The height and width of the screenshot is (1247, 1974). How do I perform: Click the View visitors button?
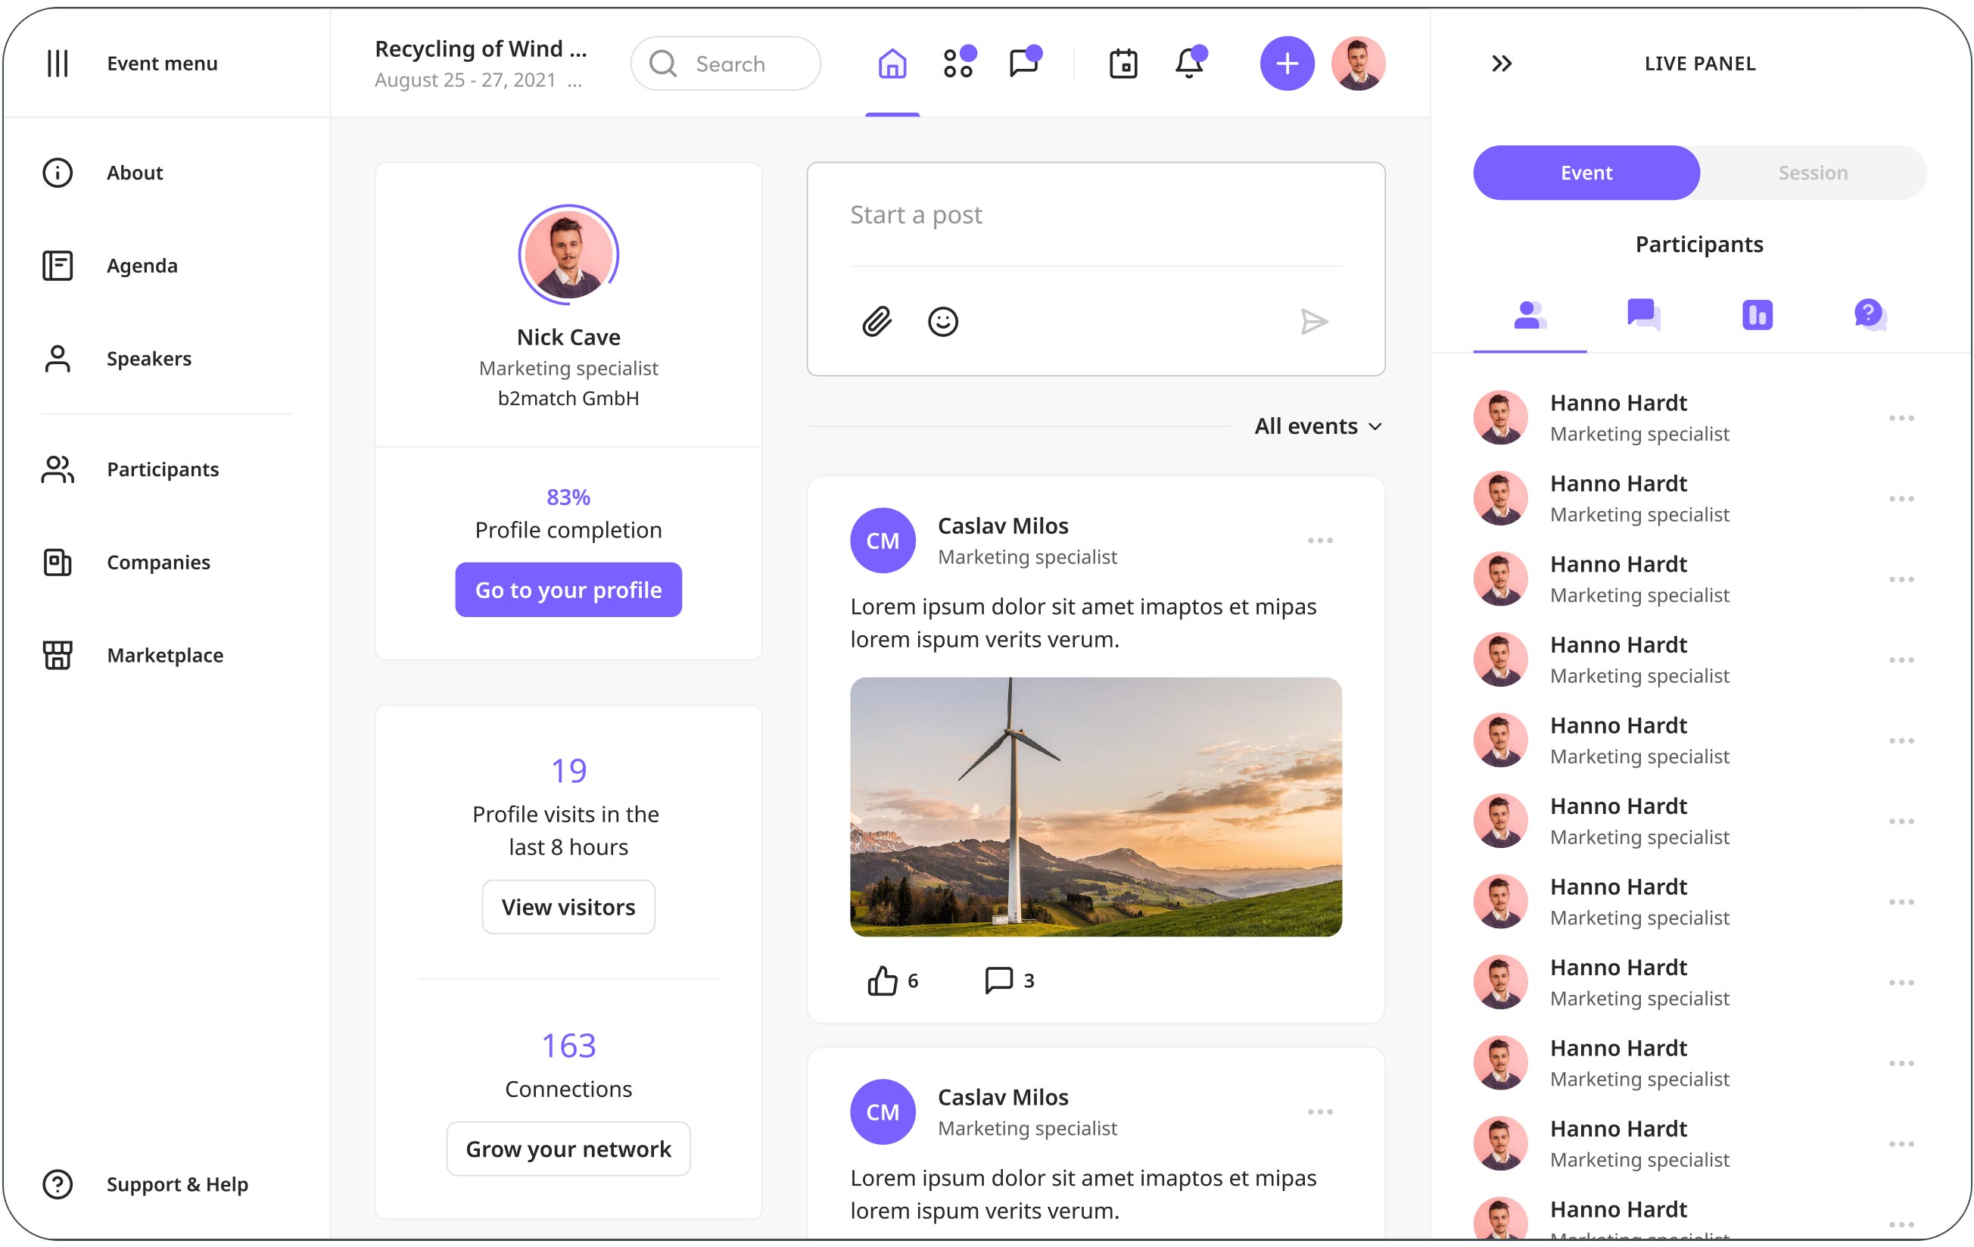click(x=568, y=908)
